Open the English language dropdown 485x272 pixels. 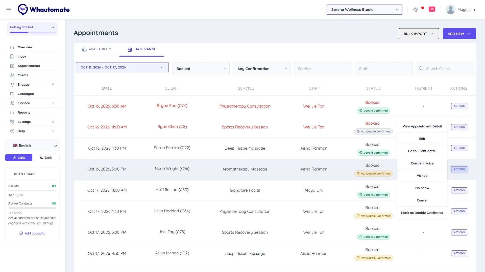click(32, 146)
